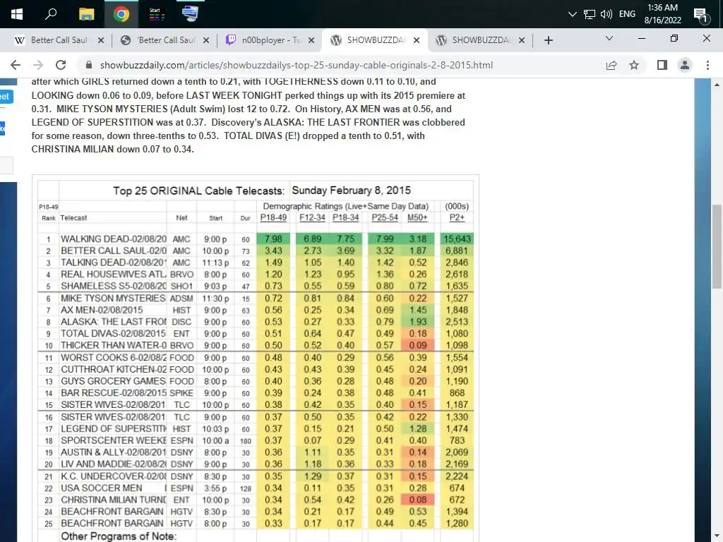
Task: Close the Wikipedia Better Call Saul tab
Action: 100,40
